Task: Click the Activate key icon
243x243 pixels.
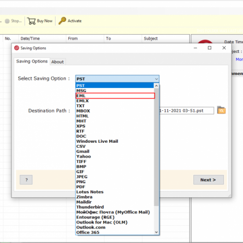Action: tap(62, 21)
